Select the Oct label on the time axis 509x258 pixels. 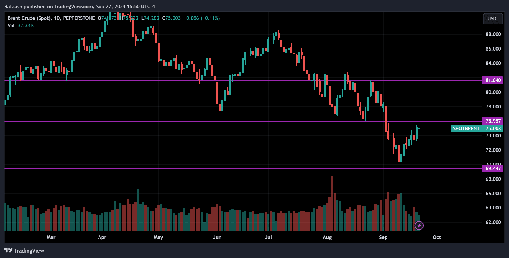[437, 237]
